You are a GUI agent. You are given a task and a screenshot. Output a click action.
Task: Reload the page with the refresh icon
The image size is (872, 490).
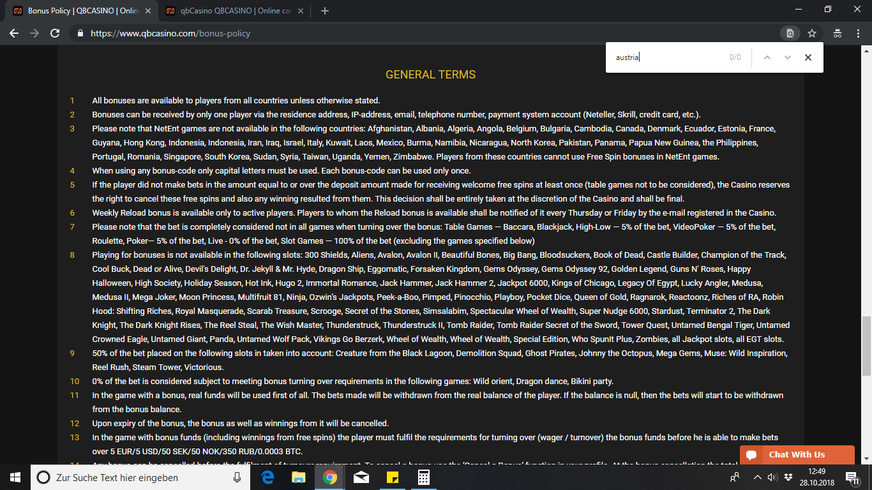tap(55, 33)
